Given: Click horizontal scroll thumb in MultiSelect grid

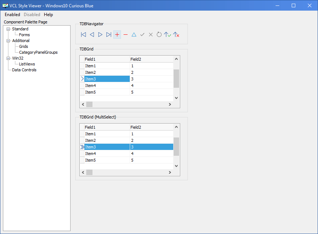Looking at the screenshot, I should [89, 172].
